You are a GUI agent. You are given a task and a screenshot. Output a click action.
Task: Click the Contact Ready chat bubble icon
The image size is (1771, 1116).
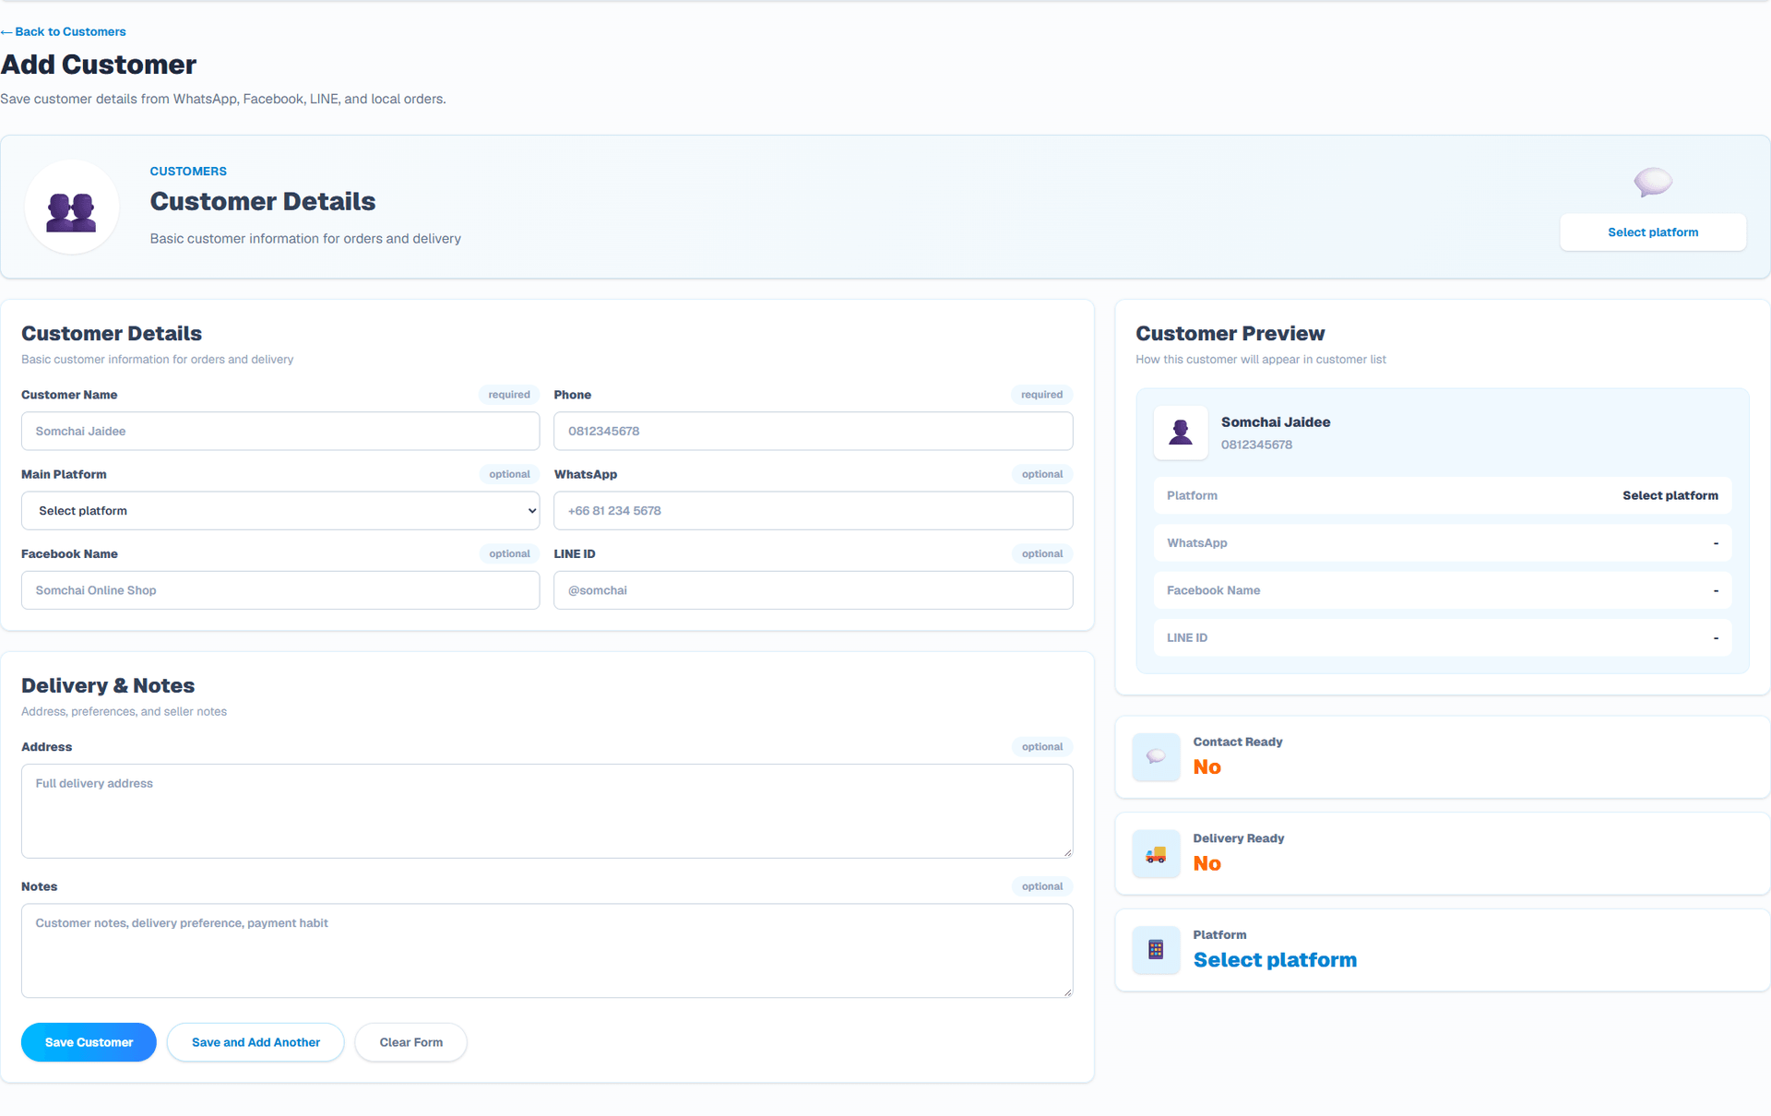(x=1156, y=756)
